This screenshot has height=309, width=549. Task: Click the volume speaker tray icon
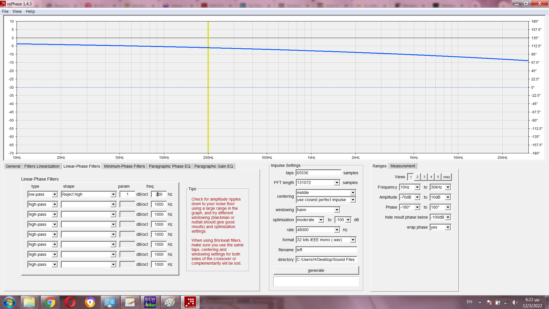515,302
